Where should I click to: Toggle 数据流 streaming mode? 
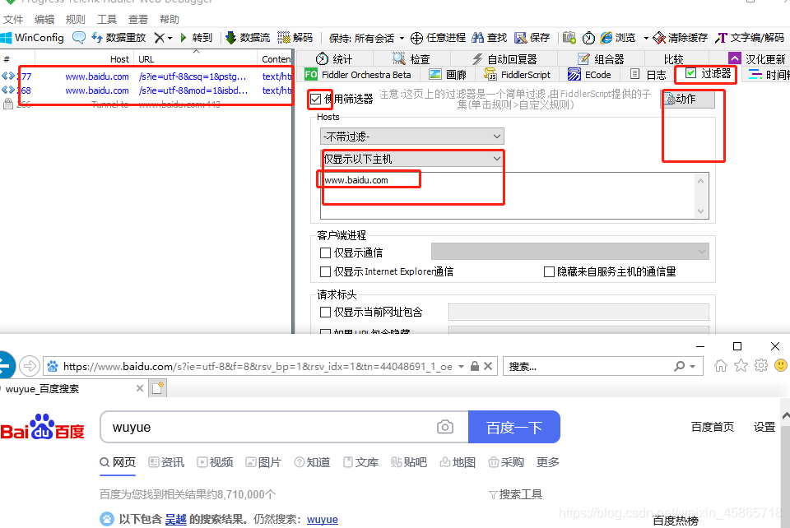(248, 38)
